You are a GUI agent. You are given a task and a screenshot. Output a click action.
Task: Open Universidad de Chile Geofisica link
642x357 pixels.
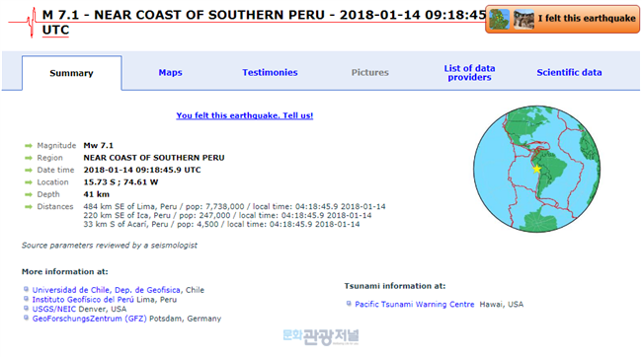click(x=106, y=290)
